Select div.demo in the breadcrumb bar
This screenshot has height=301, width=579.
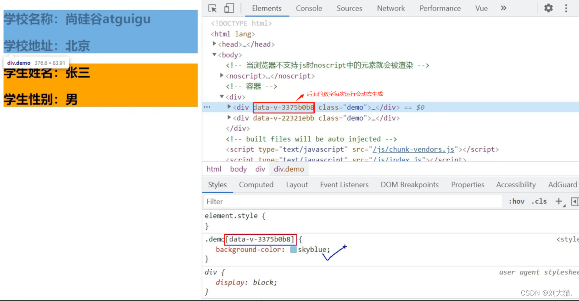coord(289,169)
